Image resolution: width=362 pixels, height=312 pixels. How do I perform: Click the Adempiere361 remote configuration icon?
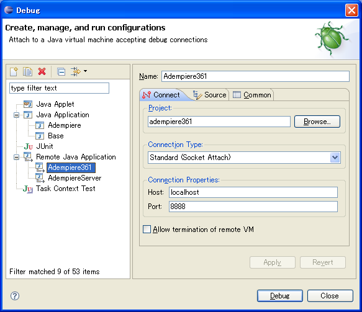[40, 167]
